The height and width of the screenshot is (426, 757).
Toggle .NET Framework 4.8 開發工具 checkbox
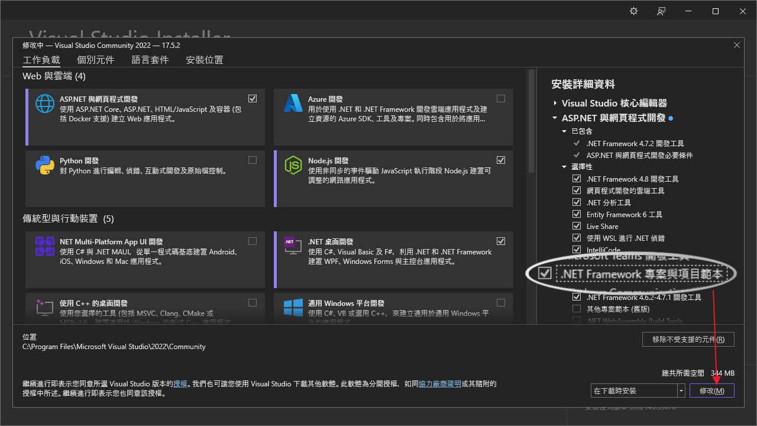click(577, 179)
